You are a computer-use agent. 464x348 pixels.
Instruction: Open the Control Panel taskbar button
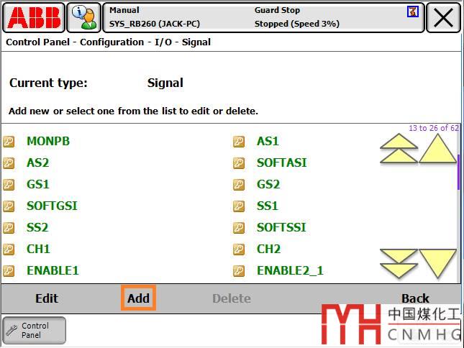coord(35,331)
